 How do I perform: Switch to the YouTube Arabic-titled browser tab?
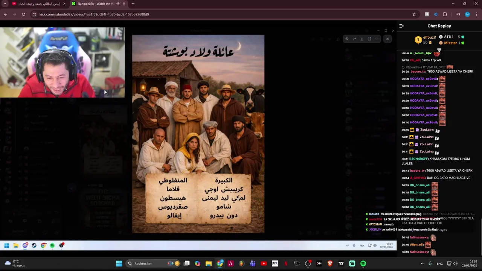point(38,4)
